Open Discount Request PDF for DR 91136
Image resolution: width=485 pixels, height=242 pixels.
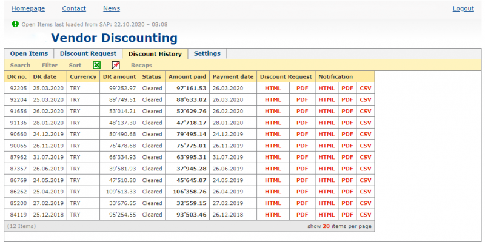pyautogui.click(x=302, y=123)
